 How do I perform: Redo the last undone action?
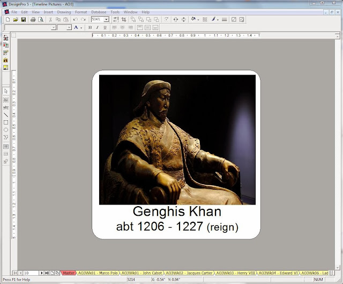[x=83, y=19]
